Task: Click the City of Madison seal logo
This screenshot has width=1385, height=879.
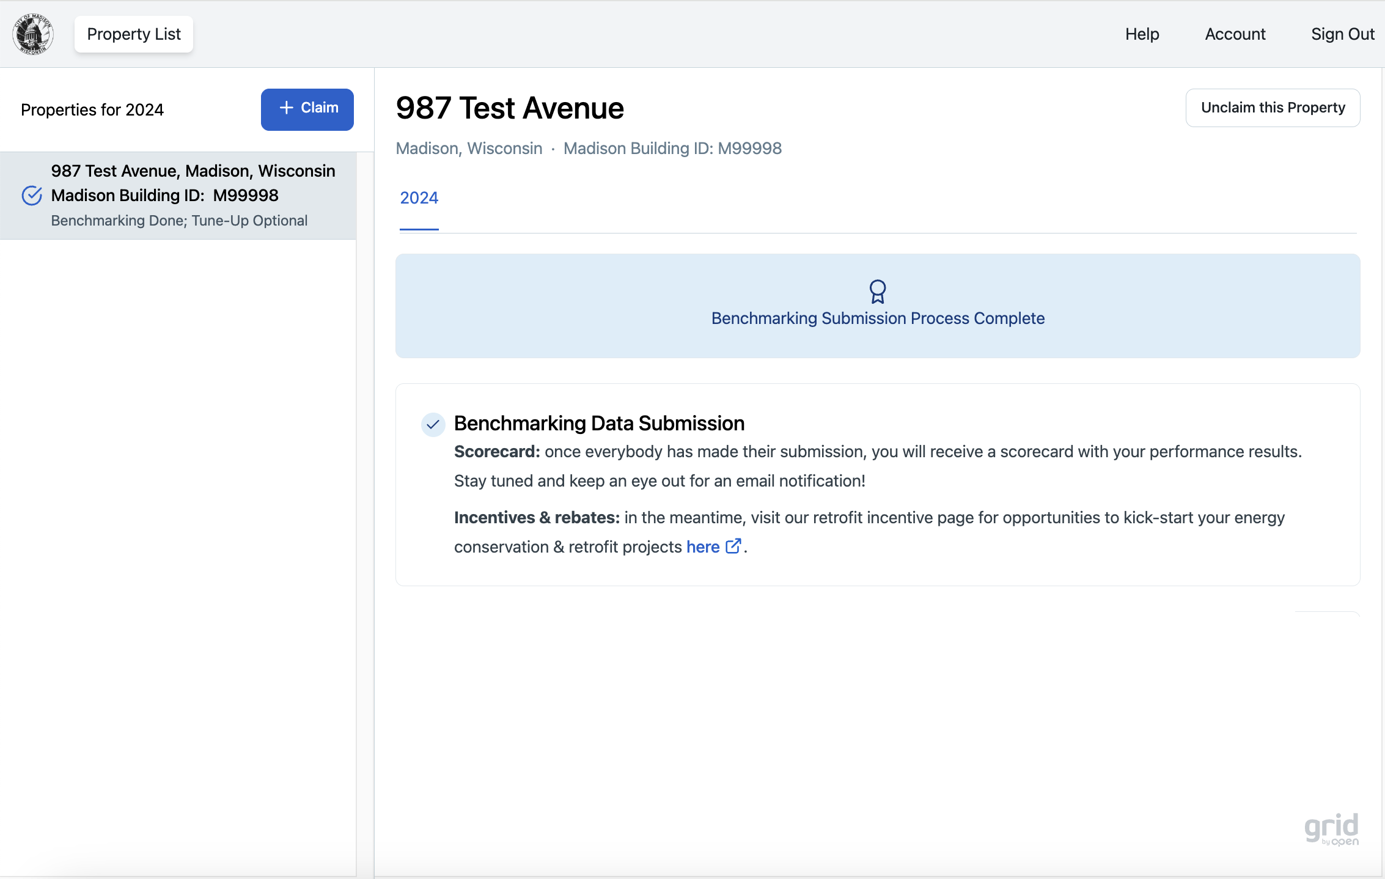Action: 33,34
